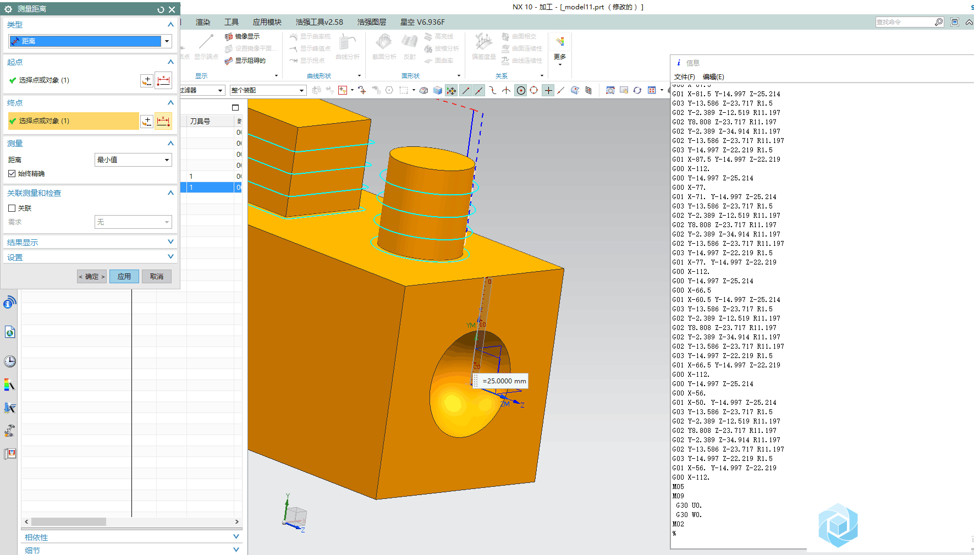Click the quadrant point snap icon
The image size is (974, 555).
coord(533,90)
